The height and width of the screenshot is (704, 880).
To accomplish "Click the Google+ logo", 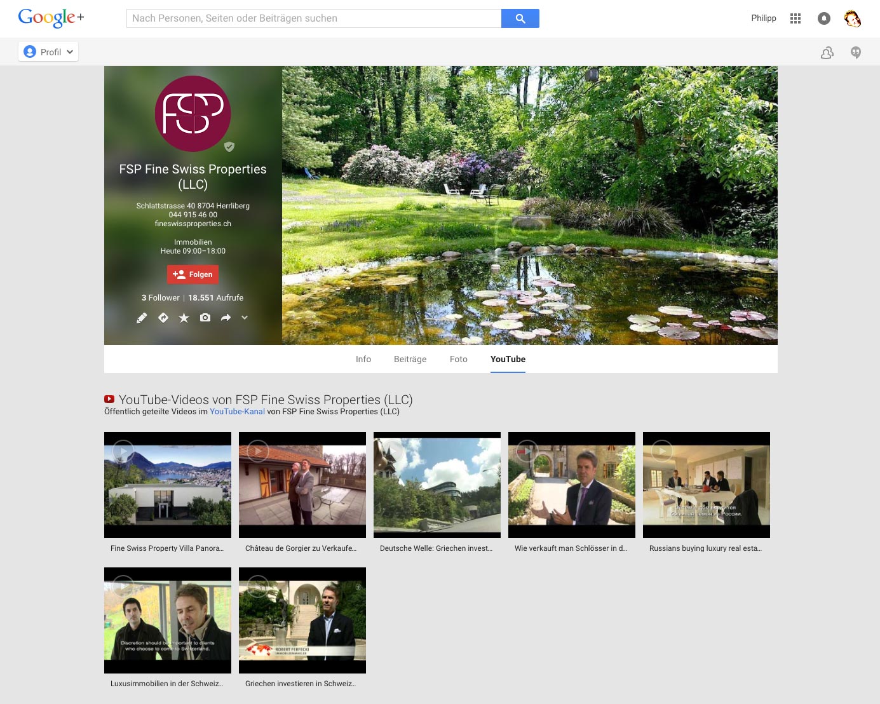I will tap(51, 18).
